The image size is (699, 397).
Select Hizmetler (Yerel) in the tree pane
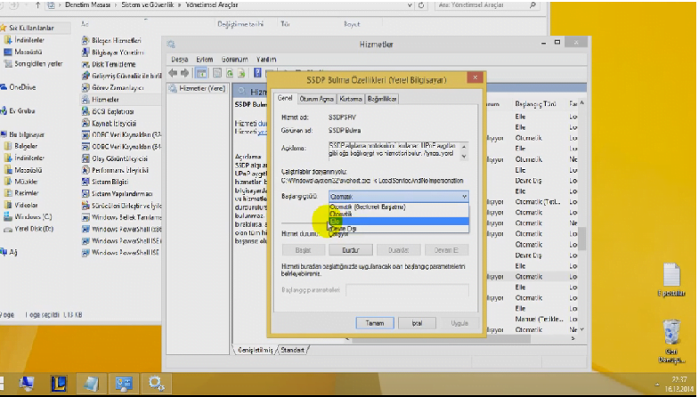coord(201,88)
